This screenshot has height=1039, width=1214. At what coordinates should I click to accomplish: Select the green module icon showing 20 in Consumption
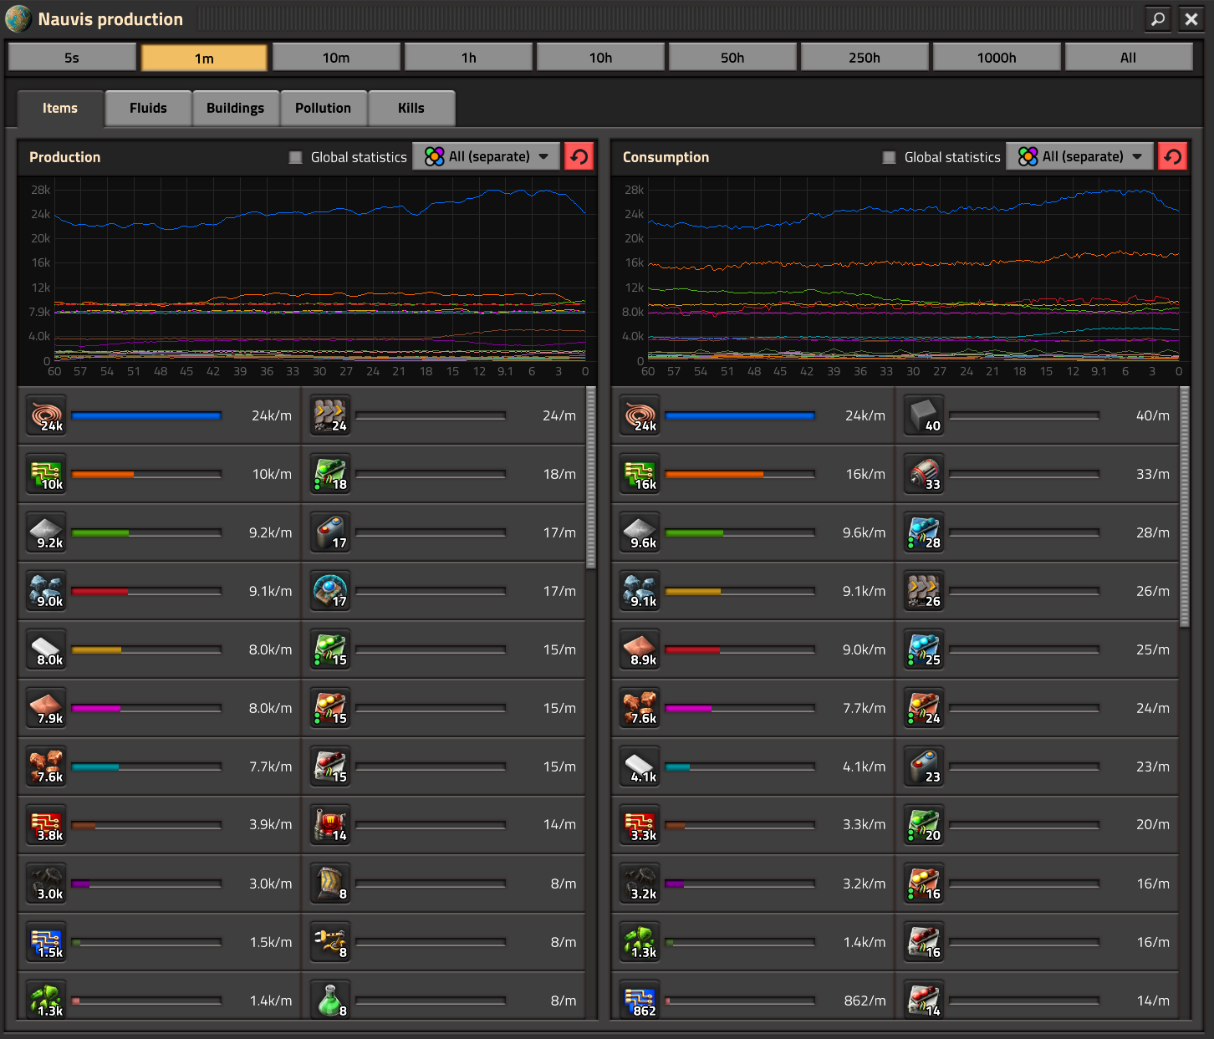924,825
